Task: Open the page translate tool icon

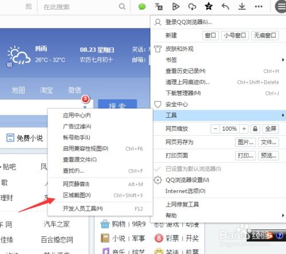Action: coord(158,7)
